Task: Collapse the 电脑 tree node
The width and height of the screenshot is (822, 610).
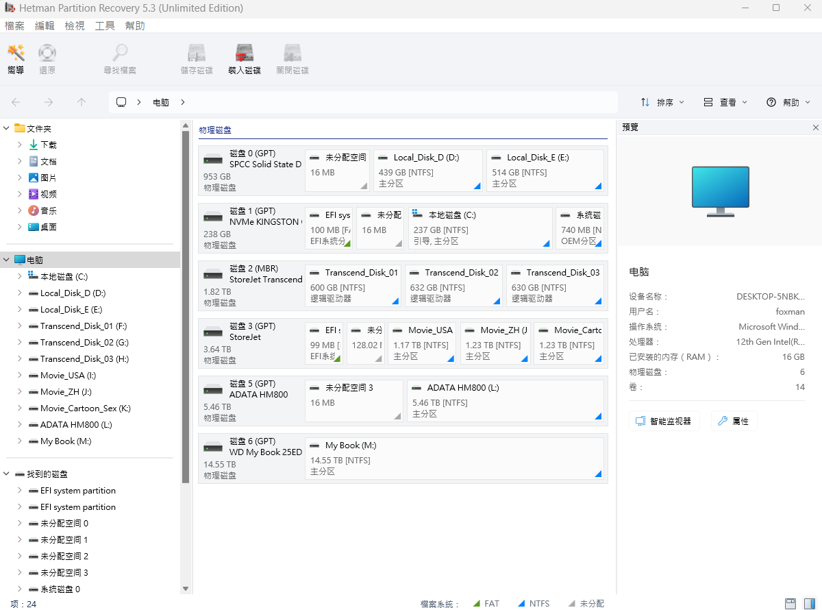Action: [7, 260]
